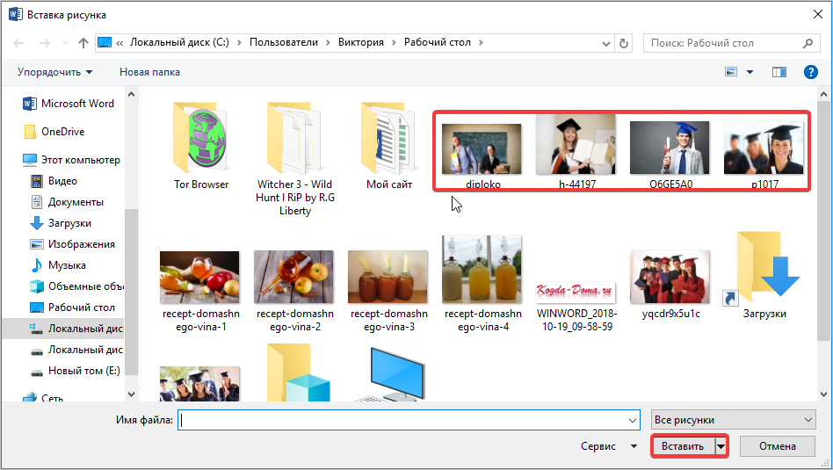
Task: Select the Мой сайт folder
Action: point(389,145)
